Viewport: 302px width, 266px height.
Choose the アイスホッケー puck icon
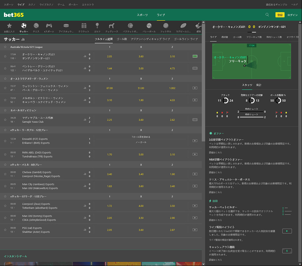pos(66,26)
